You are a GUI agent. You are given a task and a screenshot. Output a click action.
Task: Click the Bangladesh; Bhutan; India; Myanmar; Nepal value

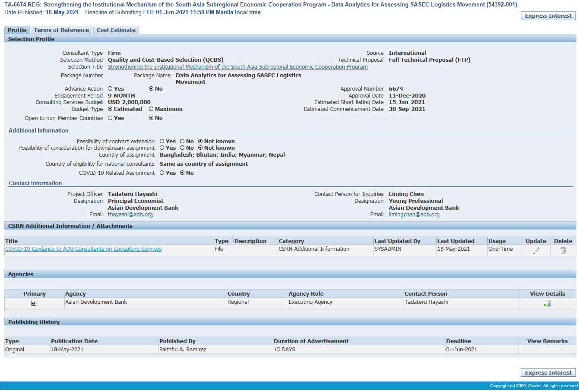[x=222, y=155]
